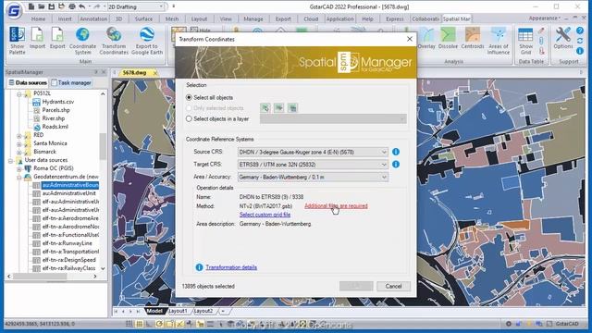Select Hydrants.csv in the tree
The image size is (592, 333).
click(57, 102)
